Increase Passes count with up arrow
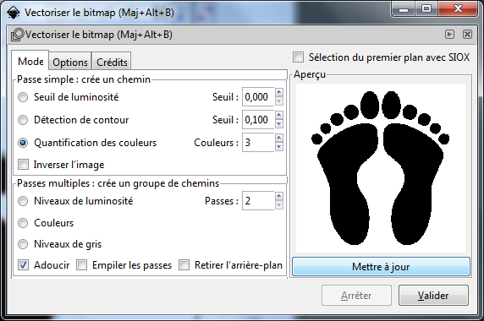484x321 pixels. [279, 196]
